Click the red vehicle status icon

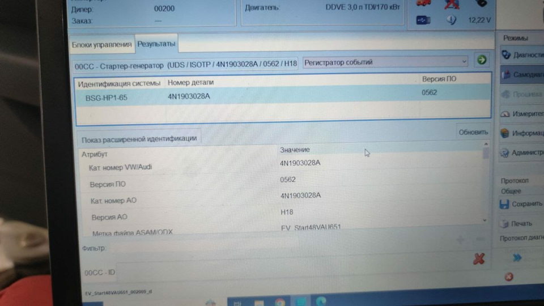[x=423, y=3]
